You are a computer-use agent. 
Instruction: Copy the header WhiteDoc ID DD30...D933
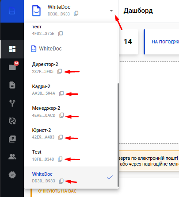(x=76, y=13)
